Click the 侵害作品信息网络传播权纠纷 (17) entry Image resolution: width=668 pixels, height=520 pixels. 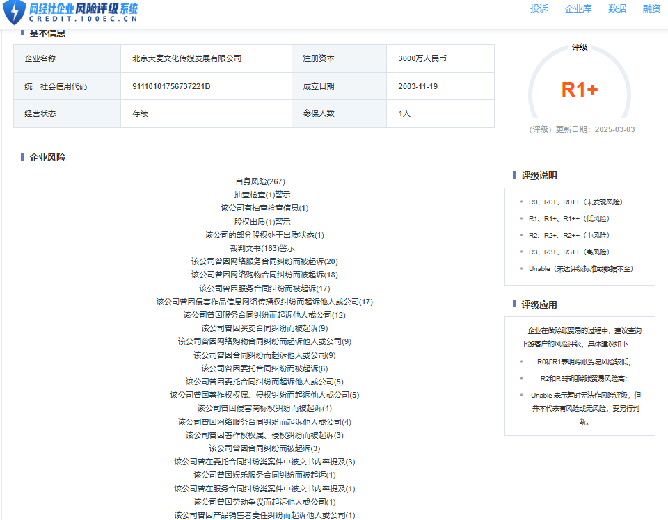click(264, 302)
